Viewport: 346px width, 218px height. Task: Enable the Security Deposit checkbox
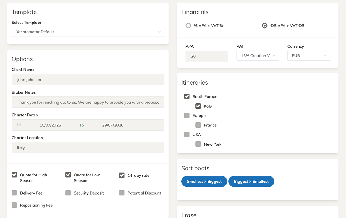[68, 193]
